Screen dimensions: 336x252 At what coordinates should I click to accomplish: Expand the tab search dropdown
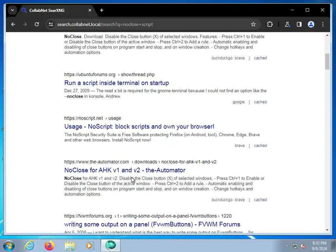[x=12, y=10]
